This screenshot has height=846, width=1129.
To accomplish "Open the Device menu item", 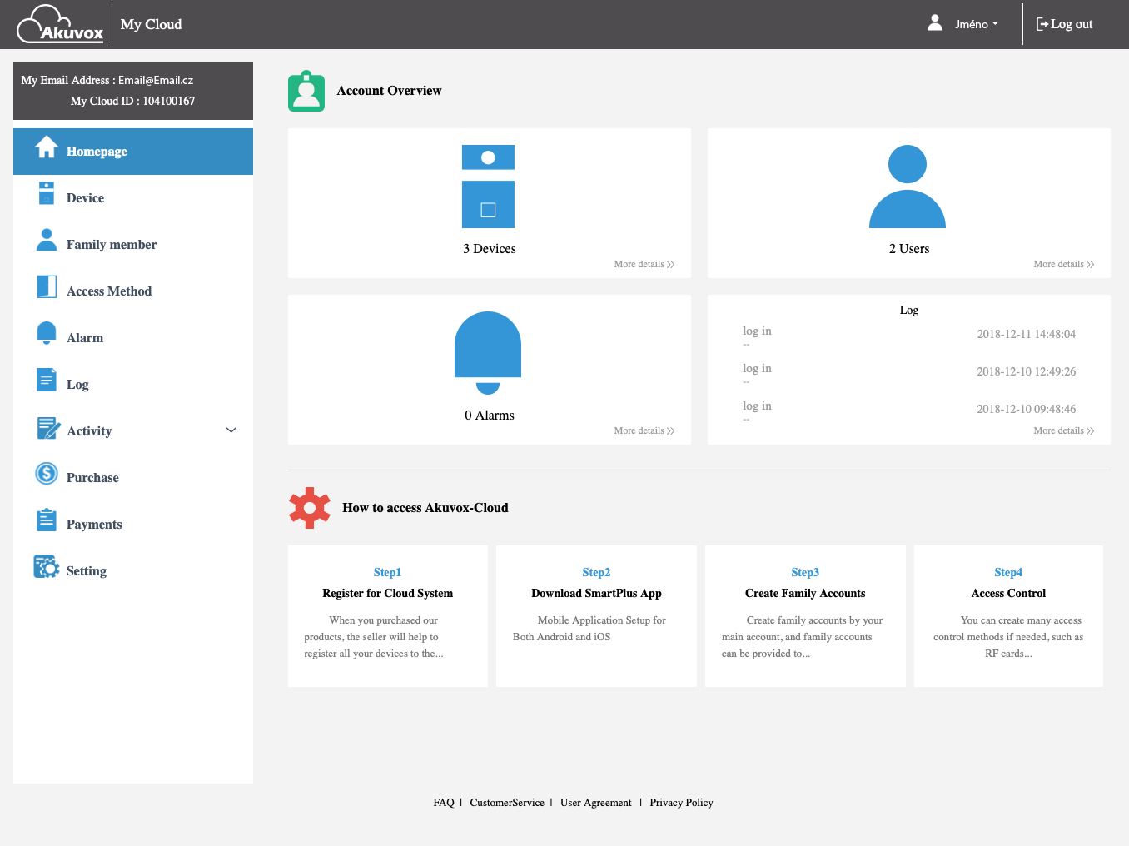I will coord(133,198).
